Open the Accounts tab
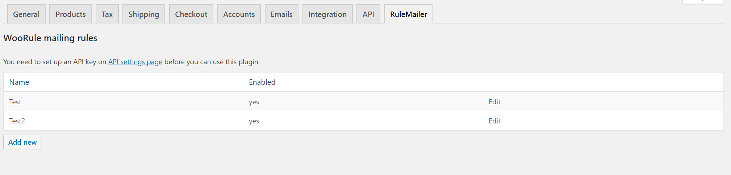 [x=239, y=14]
